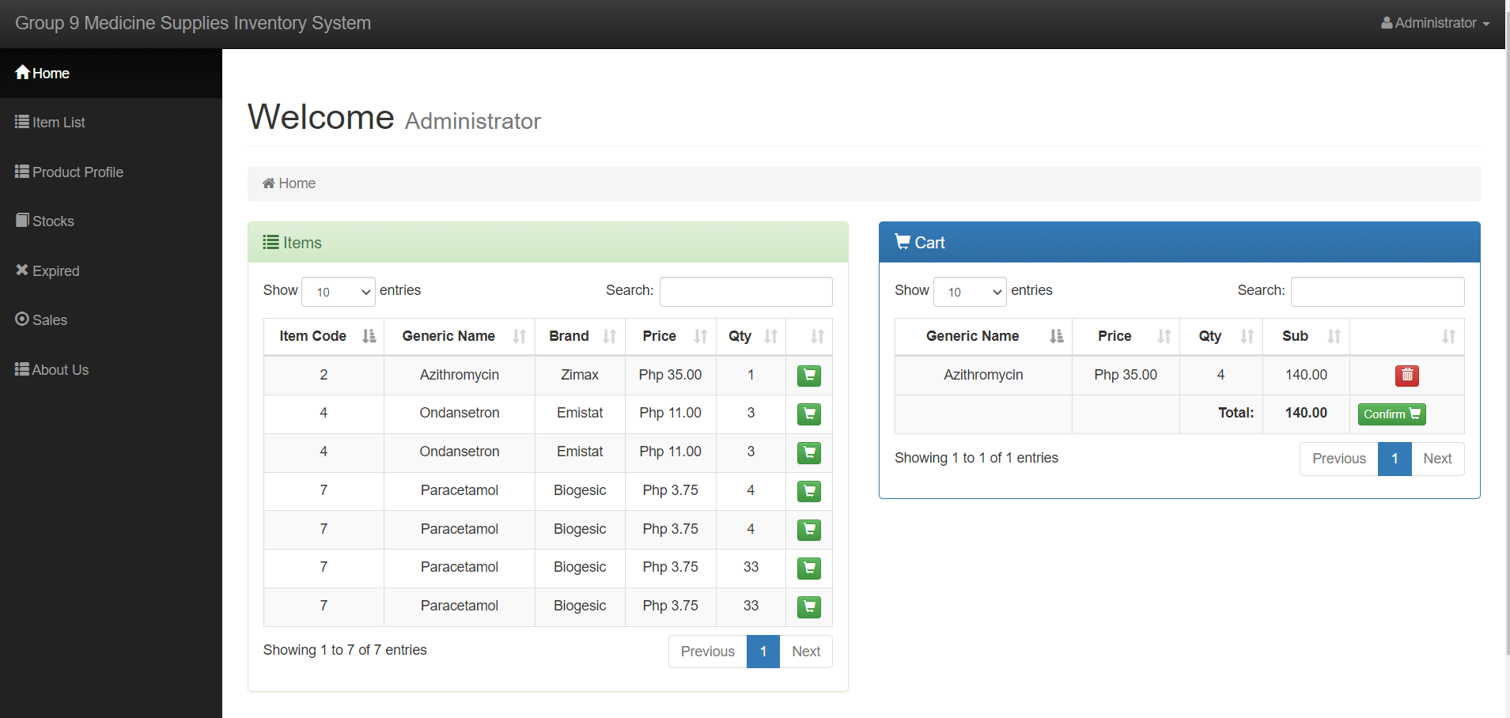Open About Us page
Viewport: 1510px width, 718px height.
click(111, 370)
